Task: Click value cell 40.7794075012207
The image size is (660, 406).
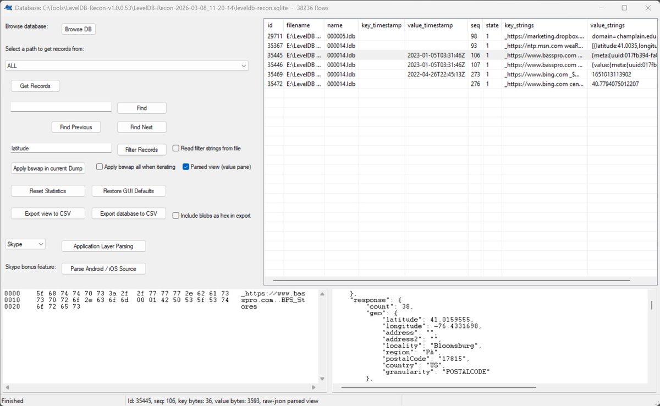Action: point(623,84)
